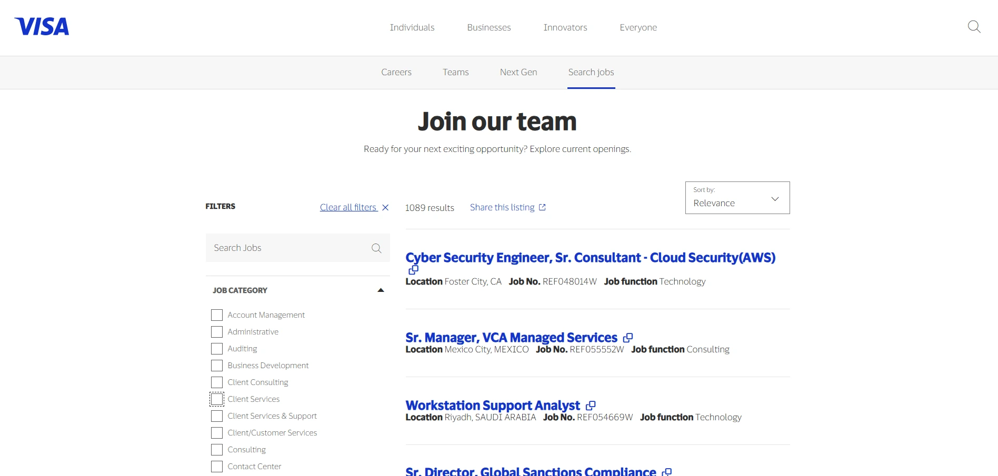Screen dimensions: 998x476
Task: Open the Everyone menu
Action: tap(638, 27)
